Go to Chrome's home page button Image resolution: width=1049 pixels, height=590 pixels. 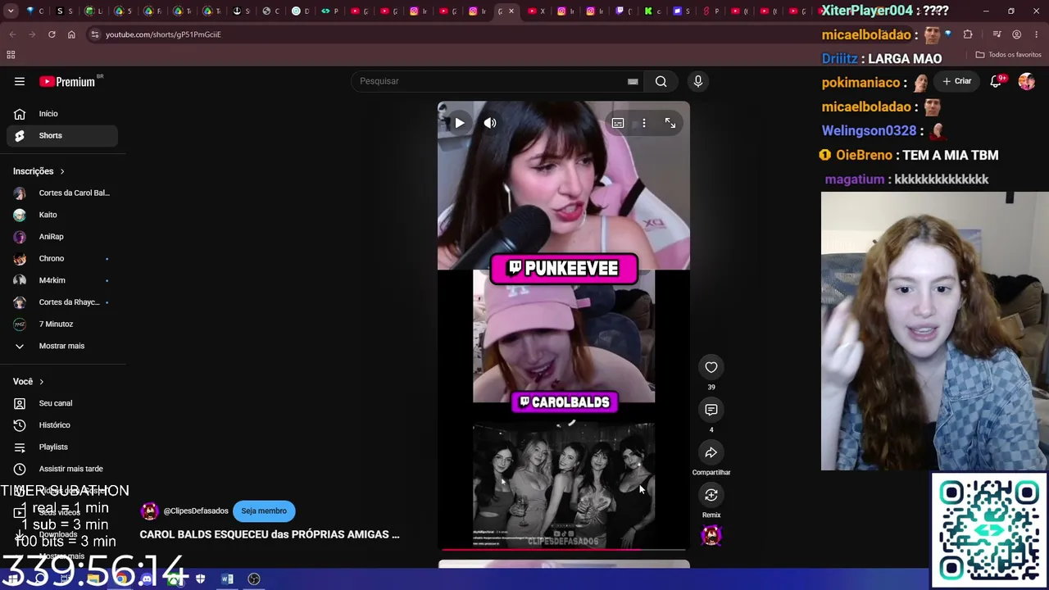tap(71, 34)
